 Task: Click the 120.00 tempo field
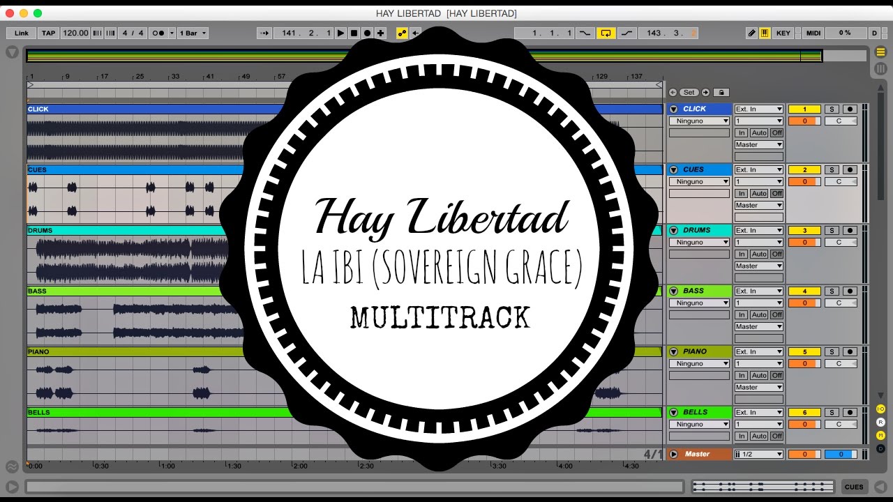coord(75,33)
